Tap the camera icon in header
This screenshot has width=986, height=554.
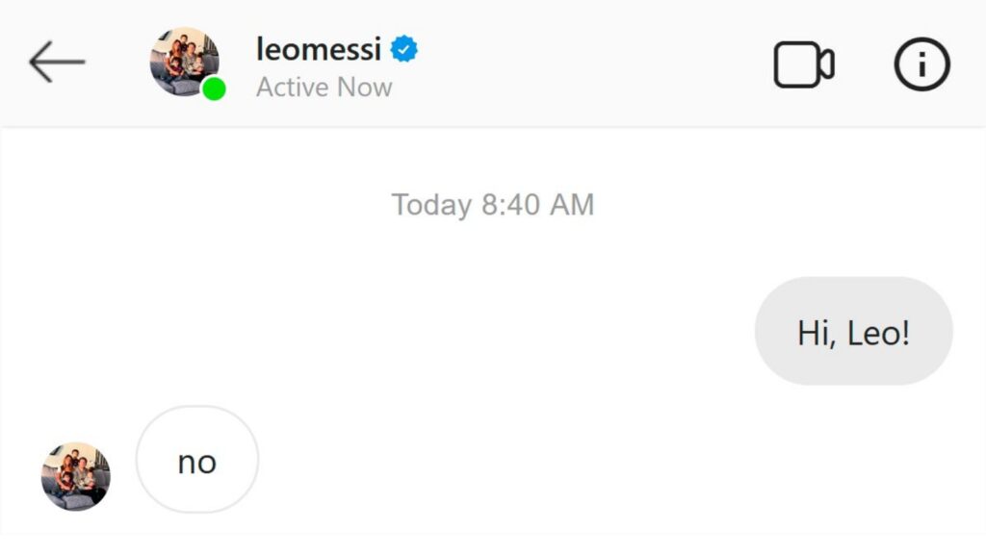pos(804,64)
